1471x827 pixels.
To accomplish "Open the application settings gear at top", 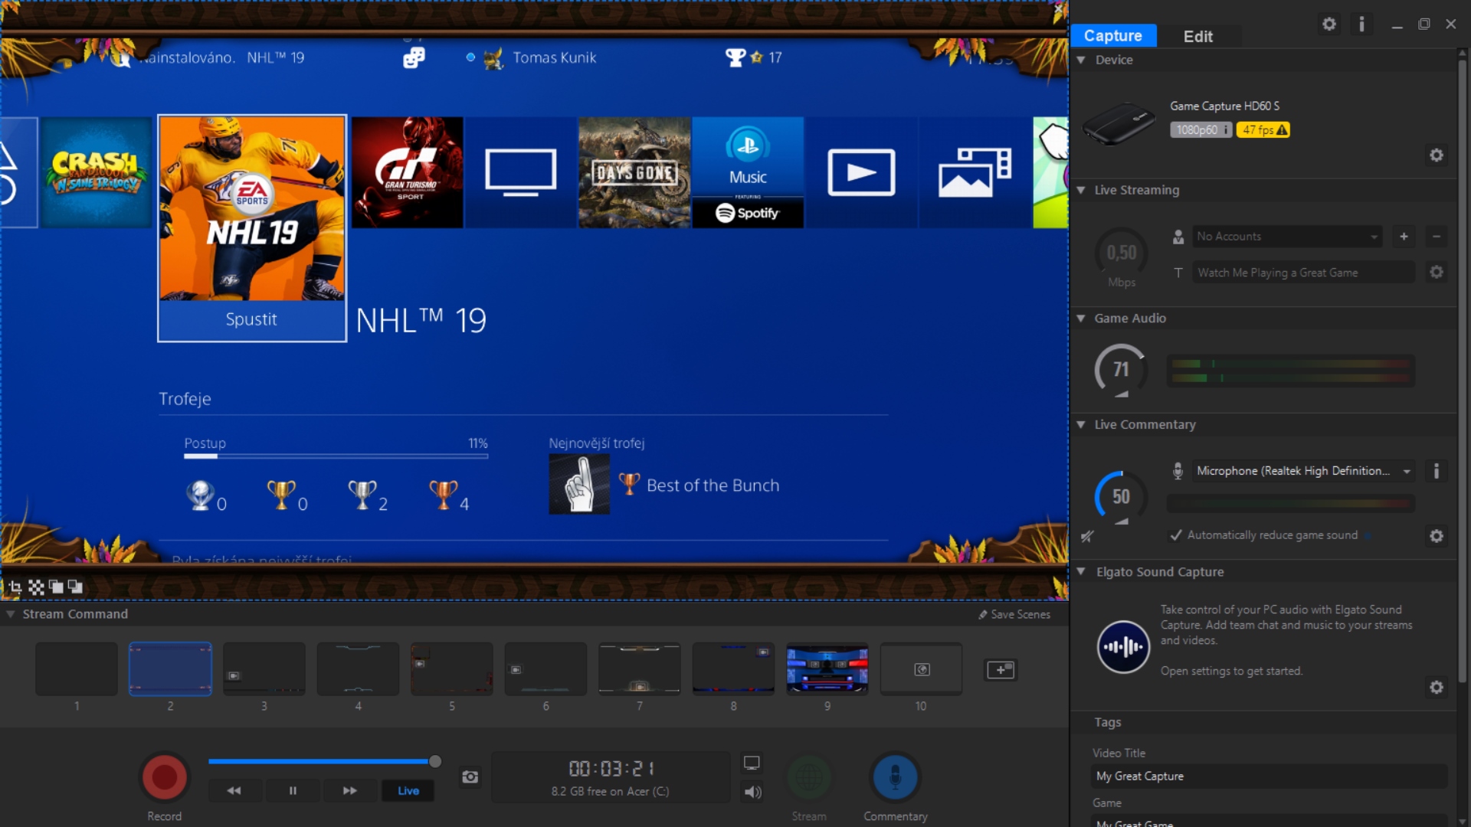I will click(x=1329, y=25).
